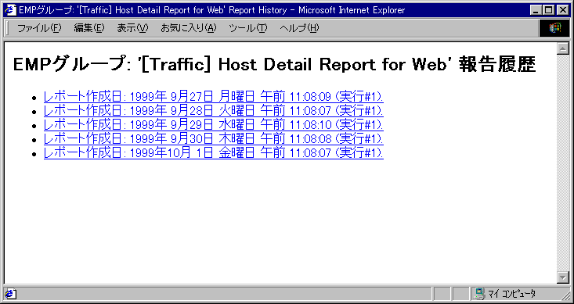Viewport: 574px width, 304px height.
Task: Open the ヘルプ(H) menu
Action: (299, 28)
